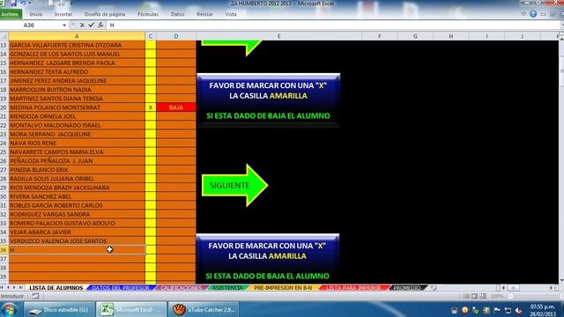Switch to Page Break Preview view
564x317 pixels.
coord(483,296)
